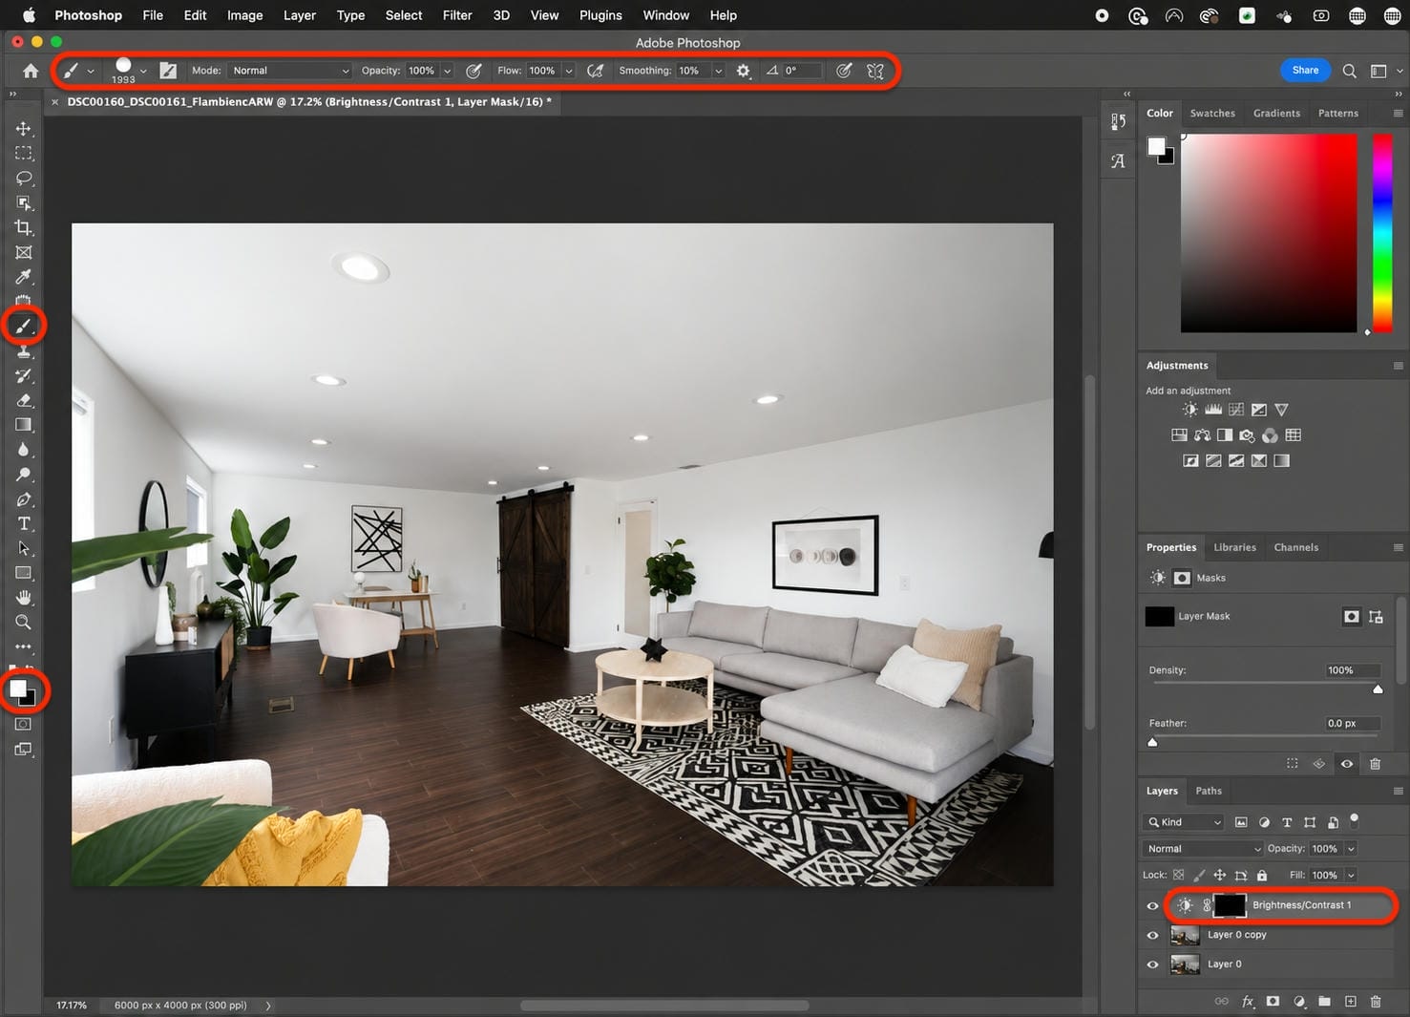The width and height of the screenshot is (1410, 1017).
Task: Click the hue spectrum bar
Action: (1382, 233)
